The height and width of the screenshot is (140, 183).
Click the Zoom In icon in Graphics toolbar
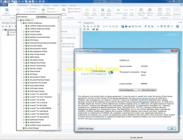click(x=84, y=26)
